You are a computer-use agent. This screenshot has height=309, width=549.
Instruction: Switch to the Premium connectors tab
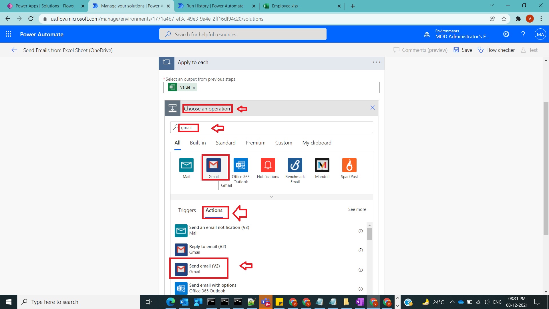click(255, 142)
